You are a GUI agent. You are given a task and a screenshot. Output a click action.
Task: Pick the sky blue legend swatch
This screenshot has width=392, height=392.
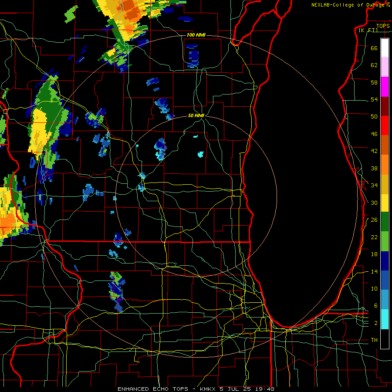pyautogui.click(x=385, y=300)
